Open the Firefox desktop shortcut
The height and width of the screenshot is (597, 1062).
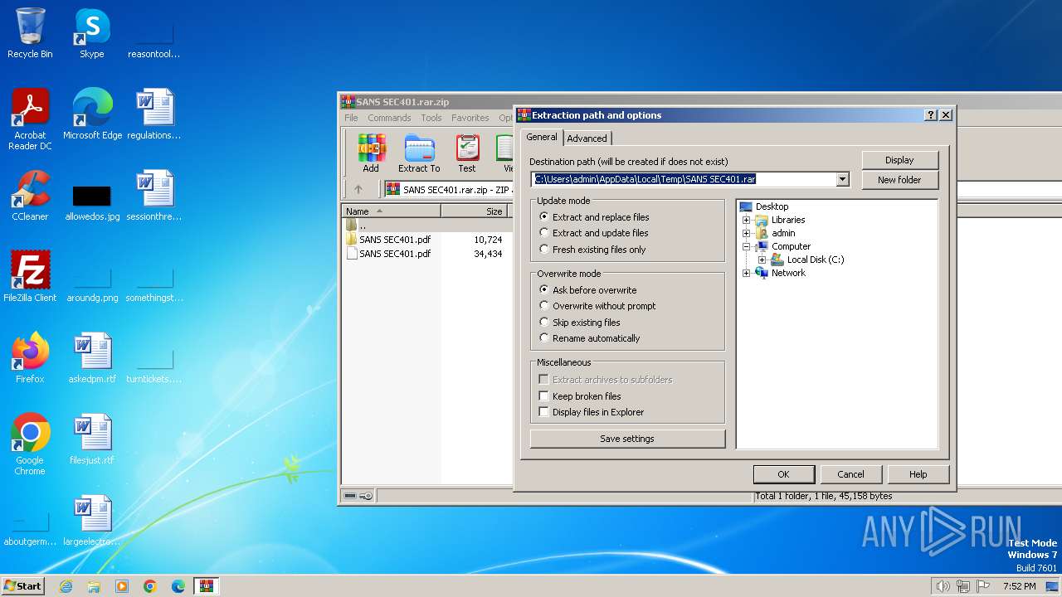point(30,358)
